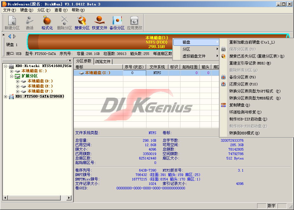Select the 本地磁盘 (I:) partition row
This screenshot has width=294, height=210.
pos(146,73)
